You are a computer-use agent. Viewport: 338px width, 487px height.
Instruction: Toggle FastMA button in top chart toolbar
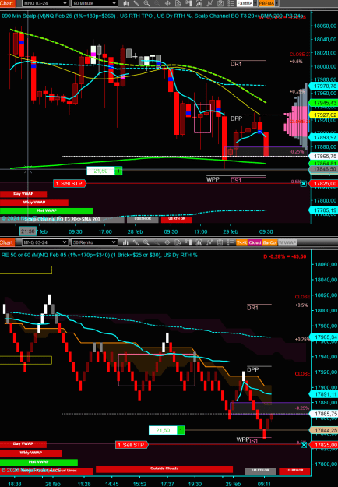[245, 3]
